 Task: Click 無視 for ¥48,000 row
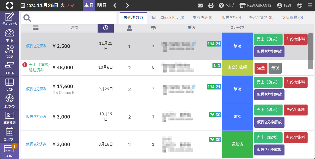275,68
